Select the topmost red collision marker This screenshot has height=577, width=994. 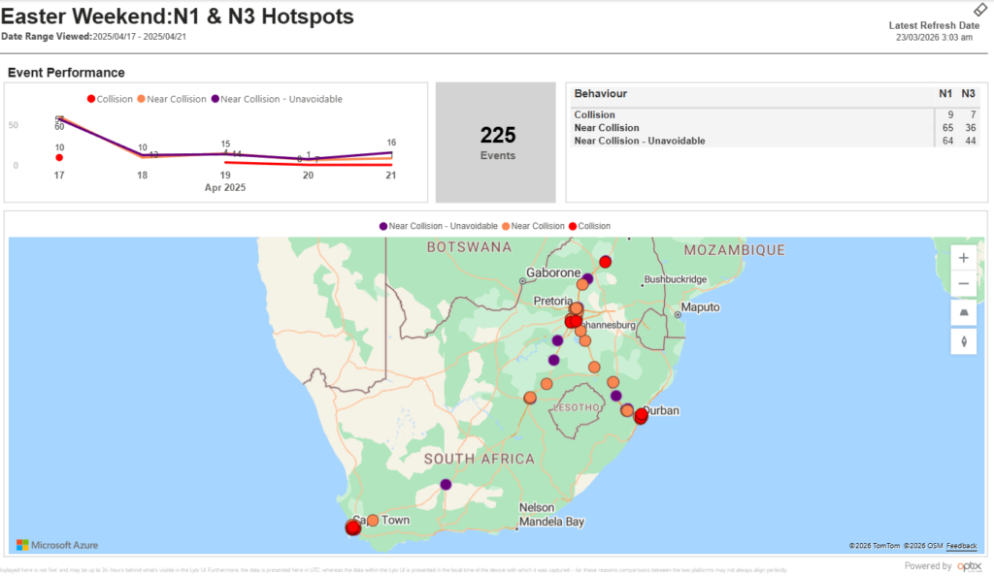tap(606, 262)
